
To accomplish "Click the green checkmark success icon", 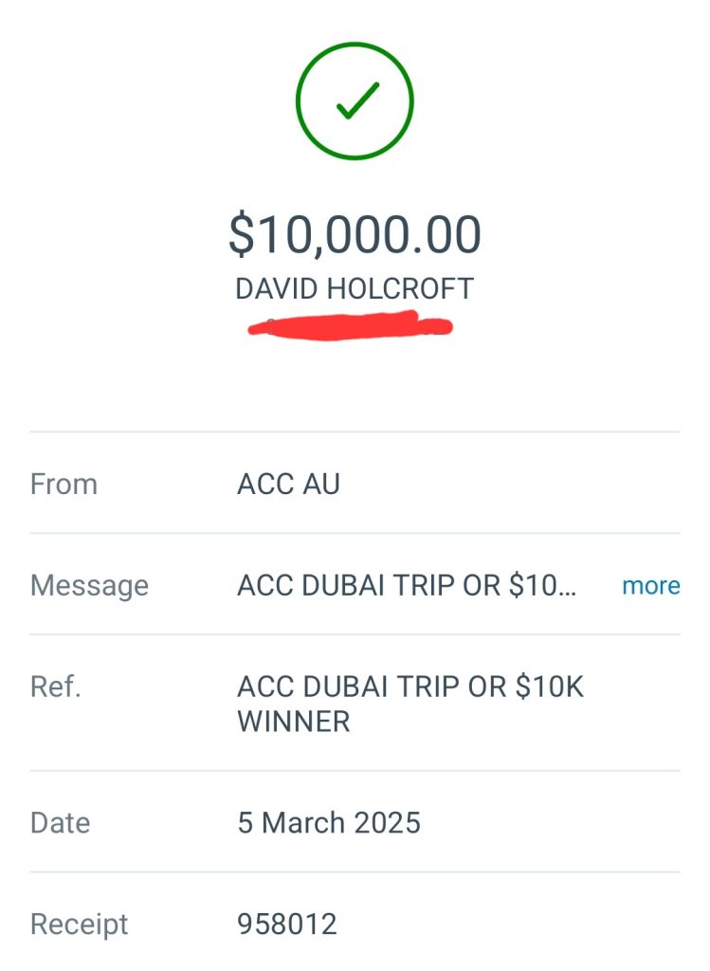I will tap(355, 101).
